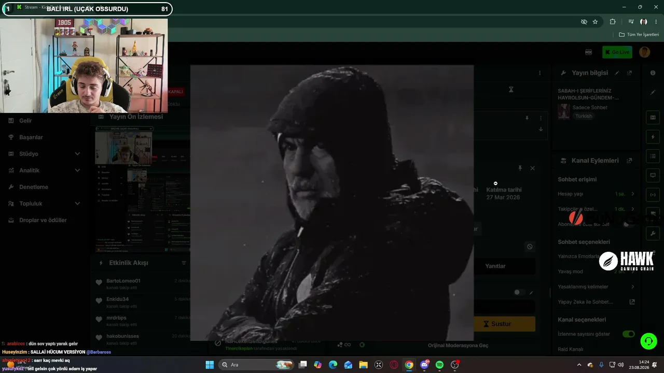Open Windows Start menu
This screenshot has height=373, width=664.
coord(210,365)
